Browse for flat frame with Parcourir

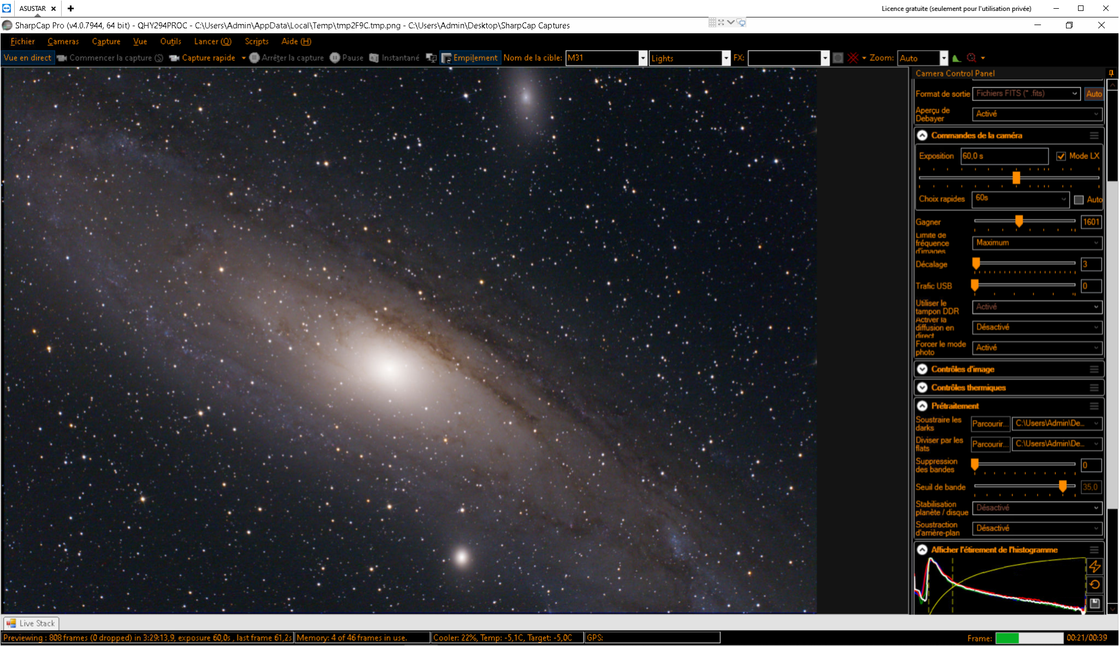[990, 445]
